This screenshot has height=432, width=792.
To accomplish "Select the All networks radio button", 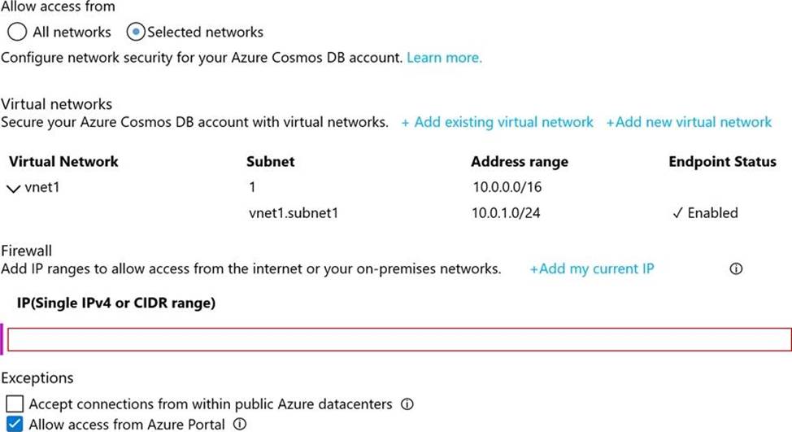I will click(17, 33).
